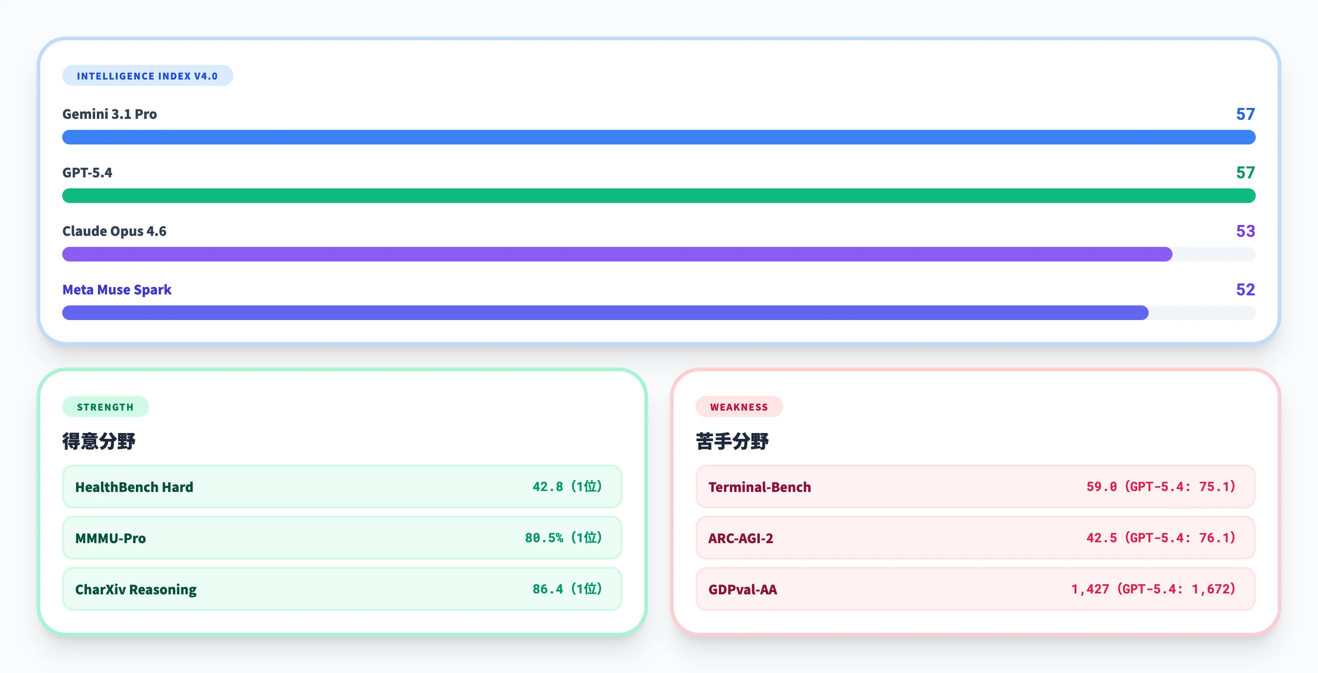Select the MMMU-Pro benchmark entry

coord(342,538)
